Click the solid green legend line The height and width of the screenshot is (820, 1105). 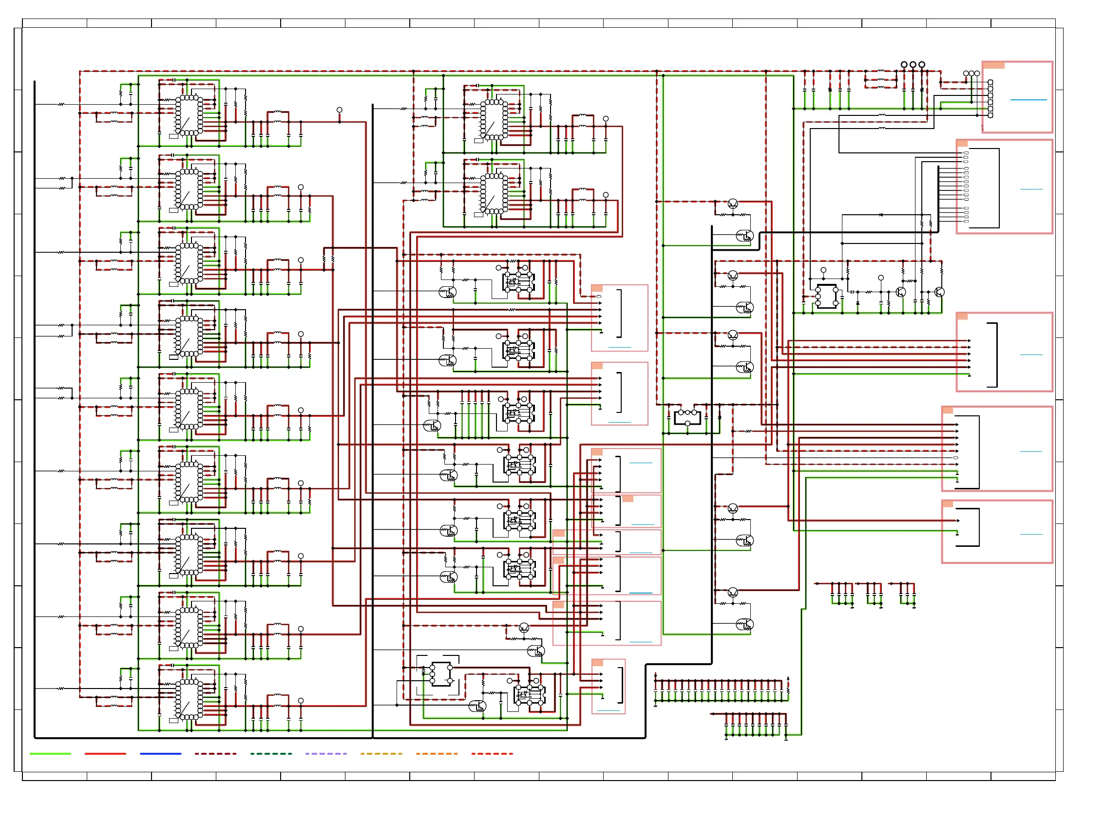pyautogui.click(x=50, y=753)
